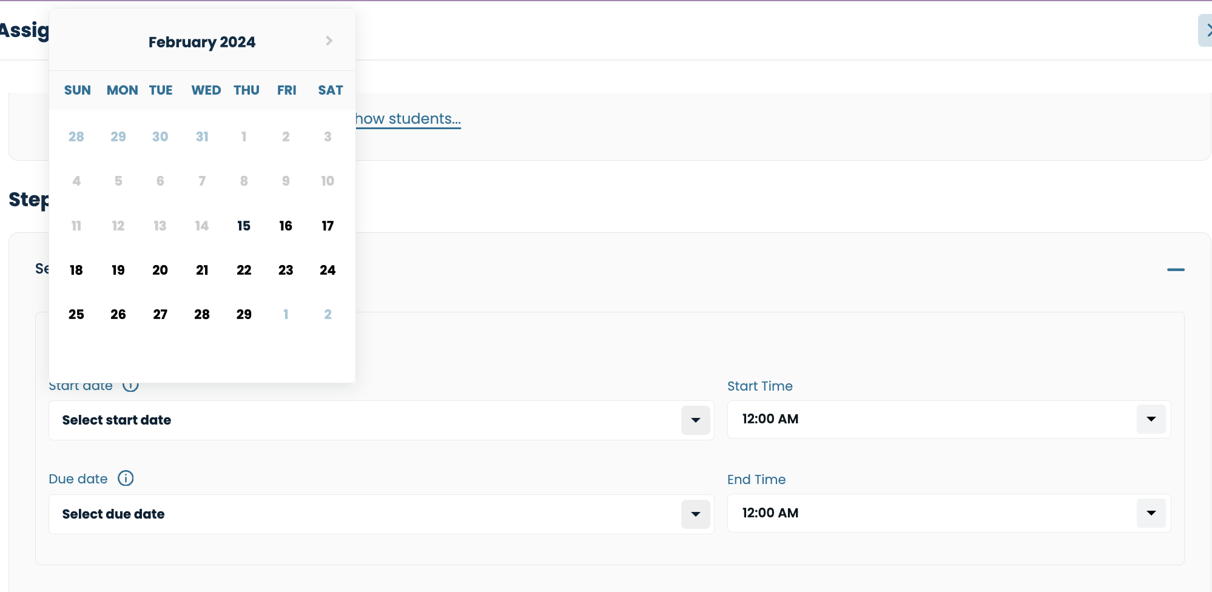Open Select due date dropdown arrow
1212x592 pixels.
click(x=695, y=514)
